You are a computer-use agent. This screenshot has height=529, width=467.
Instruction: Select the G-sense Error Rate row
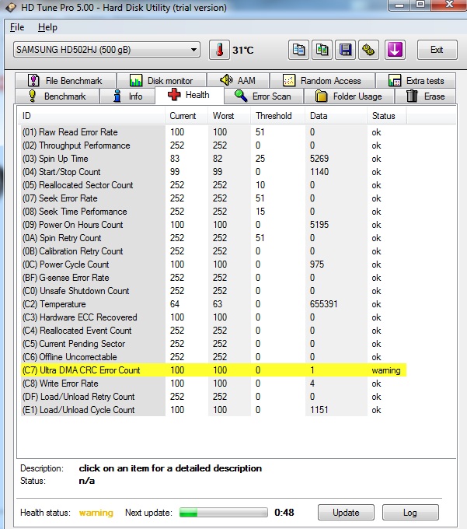coord(214,278)
